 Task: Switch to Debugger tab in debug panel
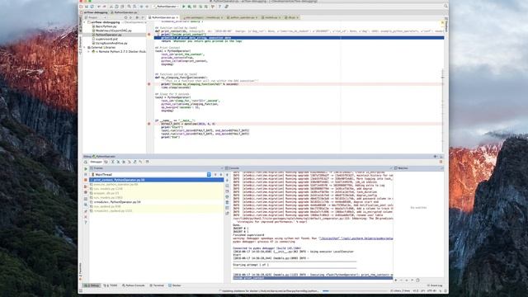click(x=96, y=162)
